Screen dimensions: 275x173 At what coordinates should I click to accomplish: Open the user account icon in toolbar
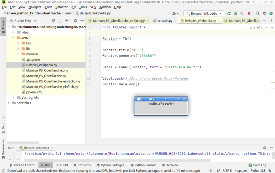175,13
